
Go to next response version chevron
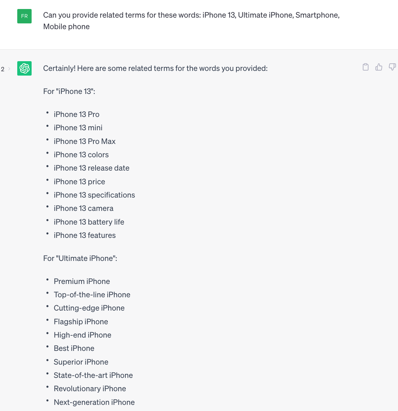(x=9, y=69)
